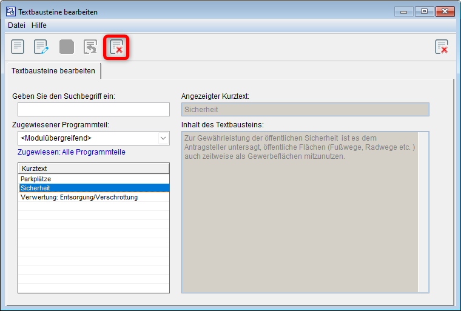
Task: Click the application icon in the title bar
Action: [x=10, y=12]
